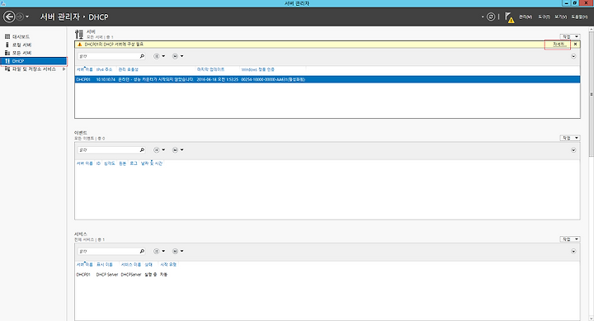Select the DHCP Server service row
The width and height of the screenshot is (594, 321).
[328, 275]
